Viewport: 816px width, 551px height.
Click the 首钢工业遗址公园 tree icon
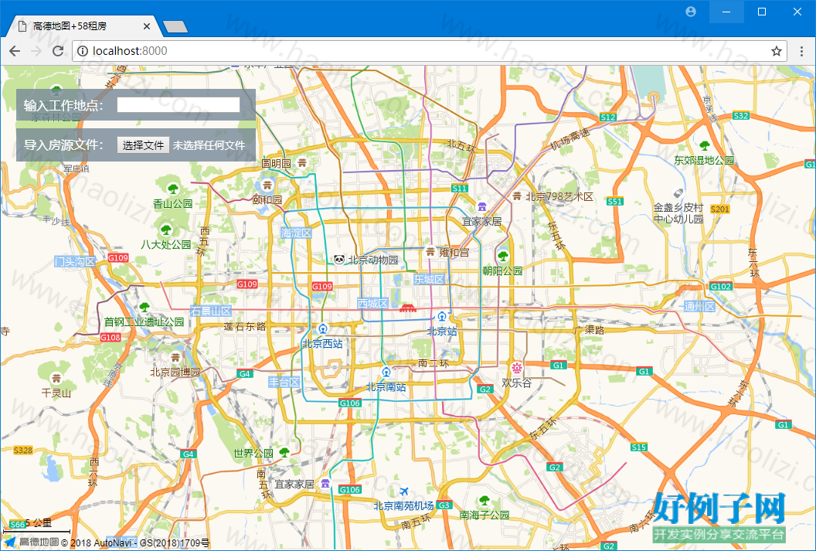[144, 308]
